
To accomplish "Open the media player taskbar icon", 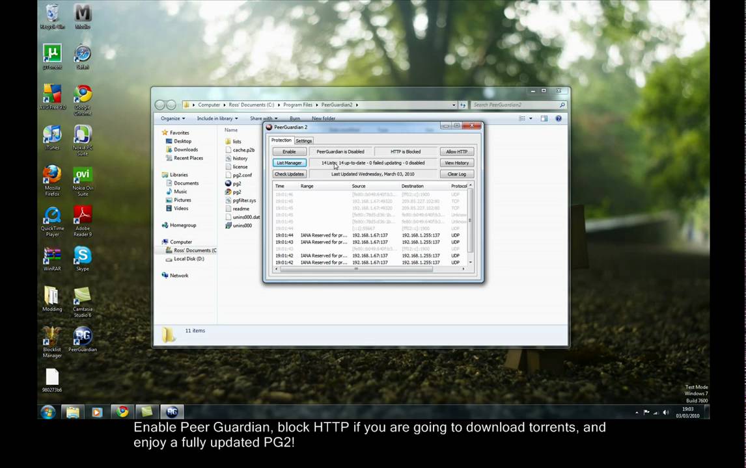I will coord(97,412).
